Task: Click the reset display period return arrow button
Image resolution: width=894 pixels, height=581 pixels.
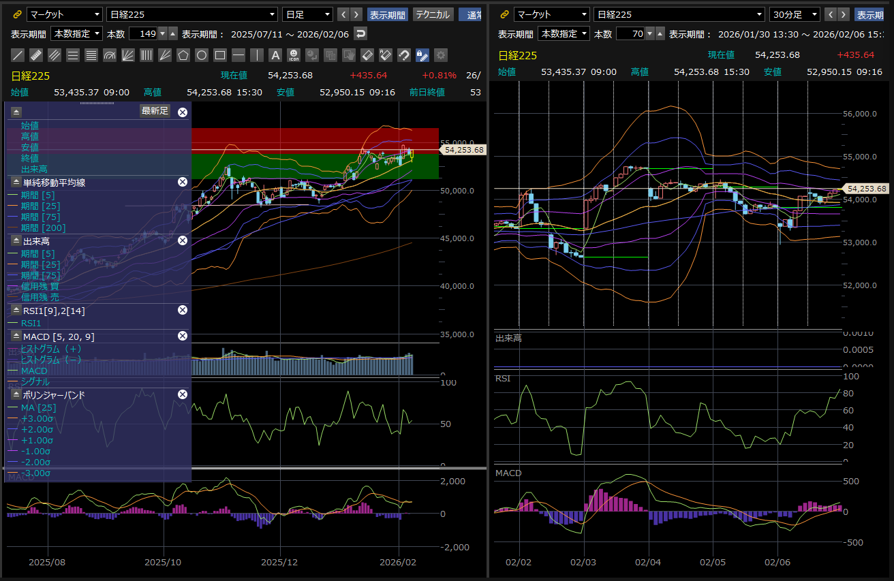Action: coord(360,33)
